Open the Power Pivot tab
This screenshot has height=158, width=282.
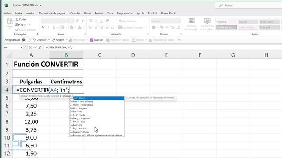point(168,13)
